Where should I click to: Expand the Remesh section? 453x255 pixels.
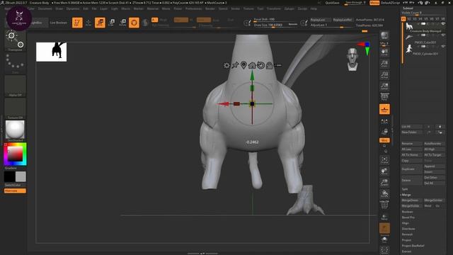pos(408,234)
